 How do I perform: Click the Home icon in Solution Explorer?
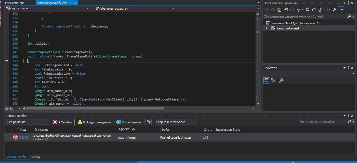(279, 10)
